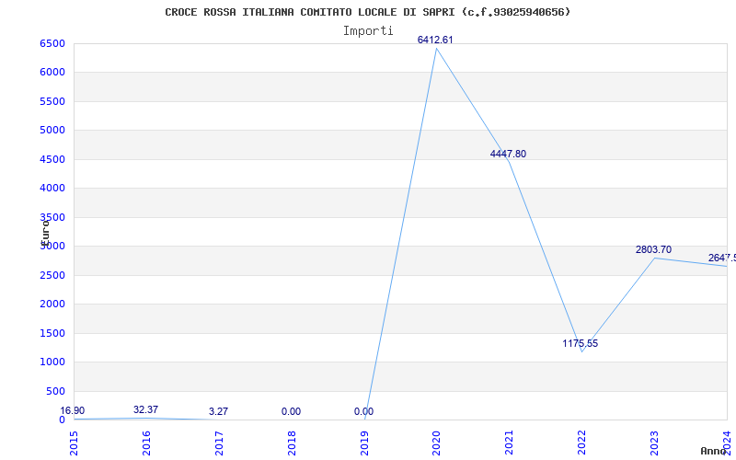736x460 pixels.
Task: Click the 1500 y-axis tick label
Action: [x=52, y=333]
